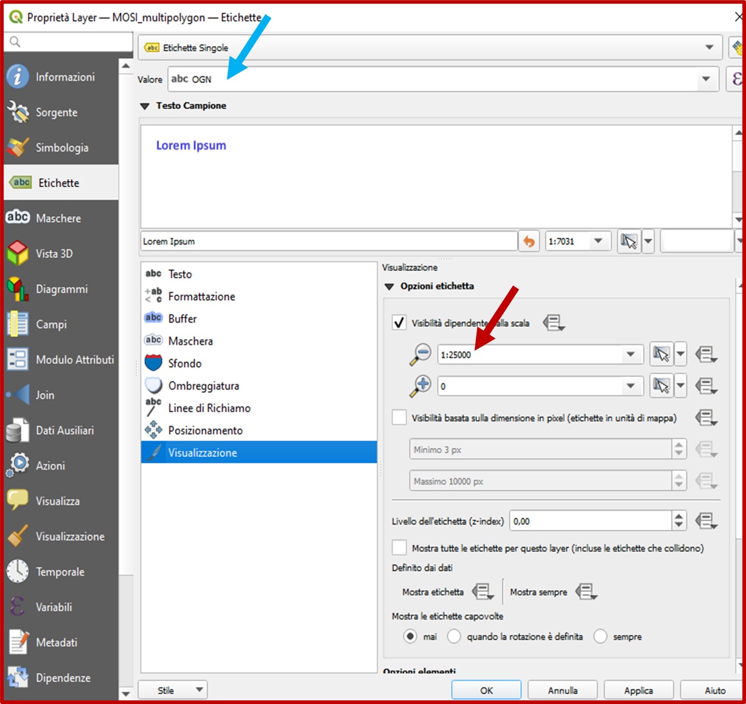Click the data-defined override icon beside scale visibility
746x704 pixels.
coord(553,323)
